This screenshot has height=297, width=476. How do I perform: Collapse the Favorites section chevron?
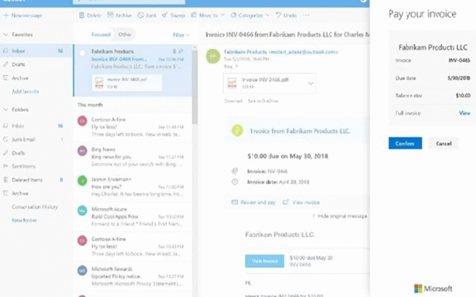coord(6,35)
